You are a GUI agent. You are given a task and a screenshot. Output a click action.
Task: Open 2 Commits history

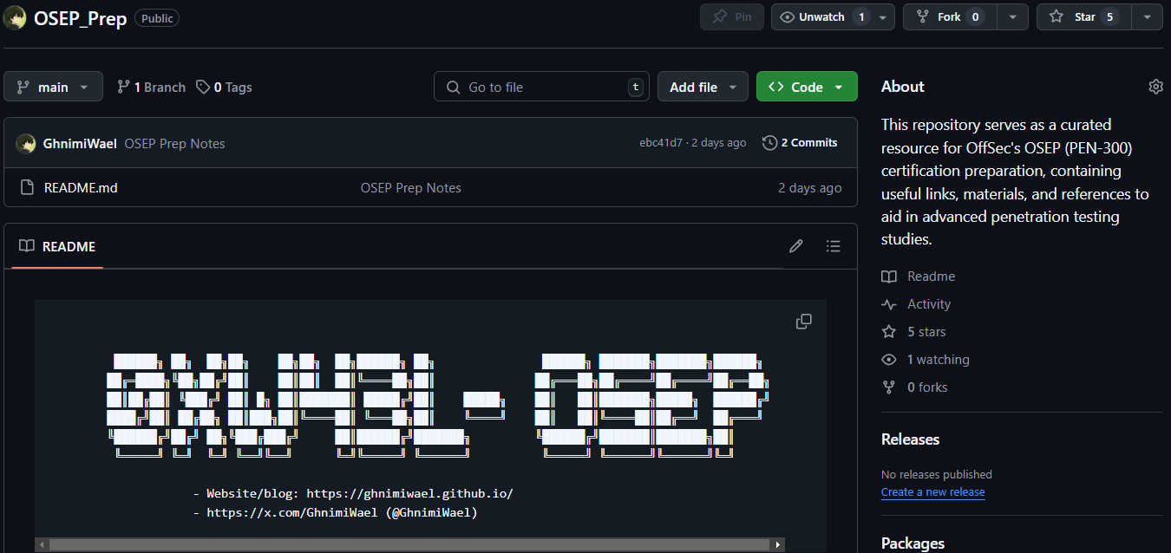coord(800,143)
